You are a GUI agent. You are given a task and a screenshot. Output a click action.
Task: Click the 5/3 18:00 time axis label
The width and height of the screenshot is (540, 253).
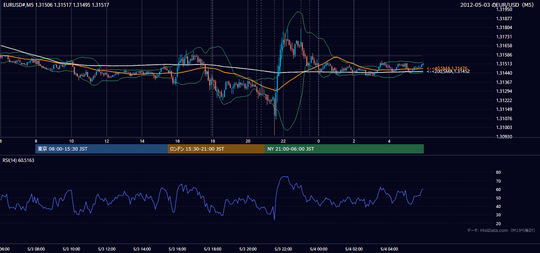pos(213,249)
